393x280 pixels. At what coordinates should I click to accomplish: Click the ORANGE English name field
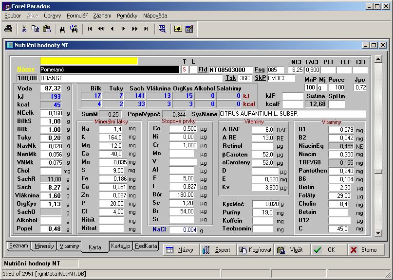131,78
